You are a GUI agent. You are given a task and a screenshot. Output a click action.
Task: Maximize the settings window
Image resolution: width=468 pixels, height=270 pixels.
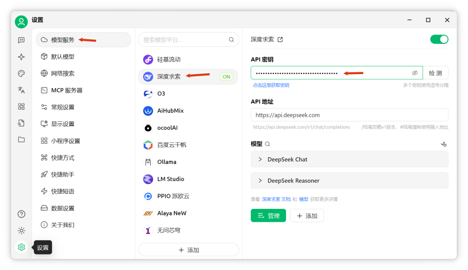click(428, 20)
